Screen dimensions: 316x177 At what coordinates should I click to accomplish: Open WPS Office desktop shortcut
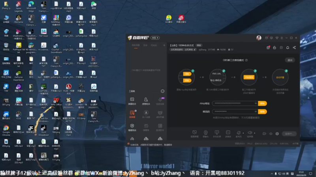click(56, 101)
